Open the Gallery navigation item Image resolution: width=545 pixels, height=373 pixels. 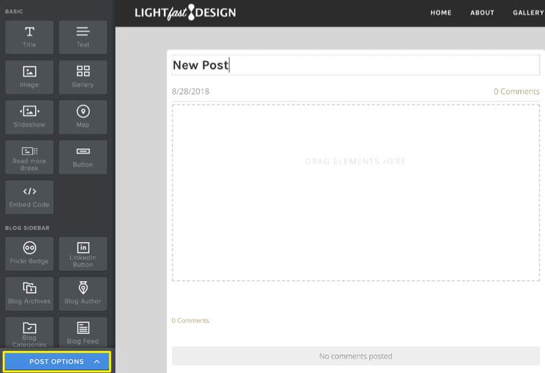click(x=529, y=13)
